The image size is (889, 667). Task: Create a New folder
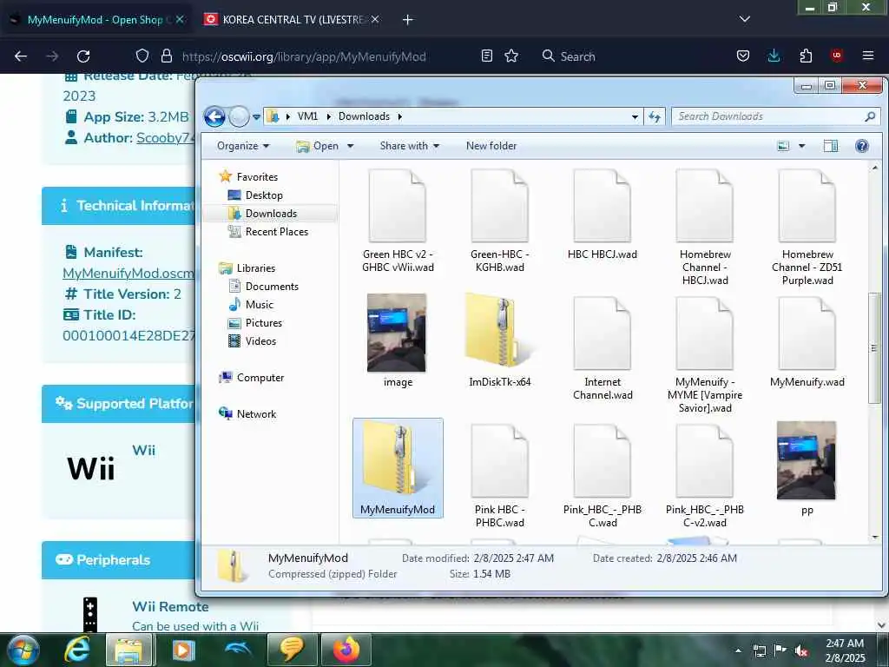click(x=491, y=146)
